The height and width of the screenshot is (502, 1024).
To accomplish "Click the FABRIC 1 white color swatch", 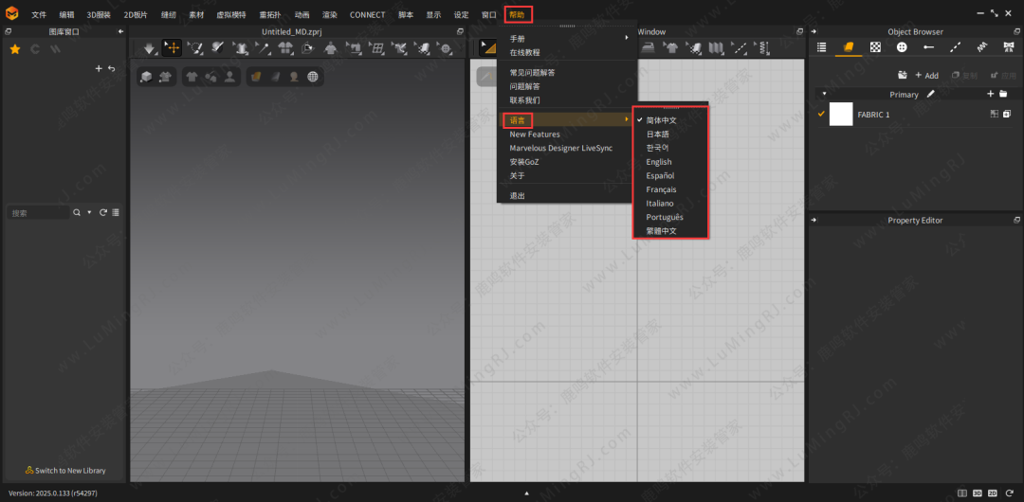I will [x=841, y=115].
